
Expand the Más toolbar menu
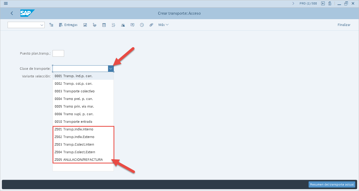tap(163, 25)
